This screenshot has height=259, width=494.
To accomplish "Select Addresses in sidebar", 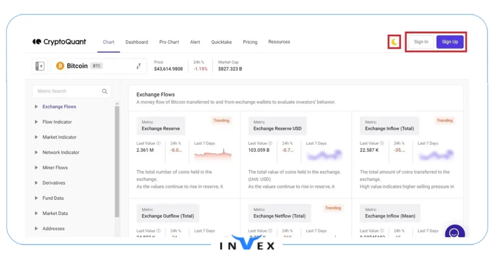I will (54, 229).
